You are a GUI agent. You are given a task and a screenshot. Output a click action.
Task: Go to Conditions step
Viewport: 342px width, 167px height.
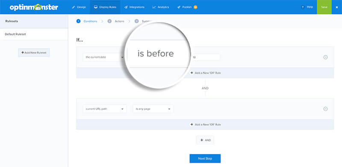87,21
